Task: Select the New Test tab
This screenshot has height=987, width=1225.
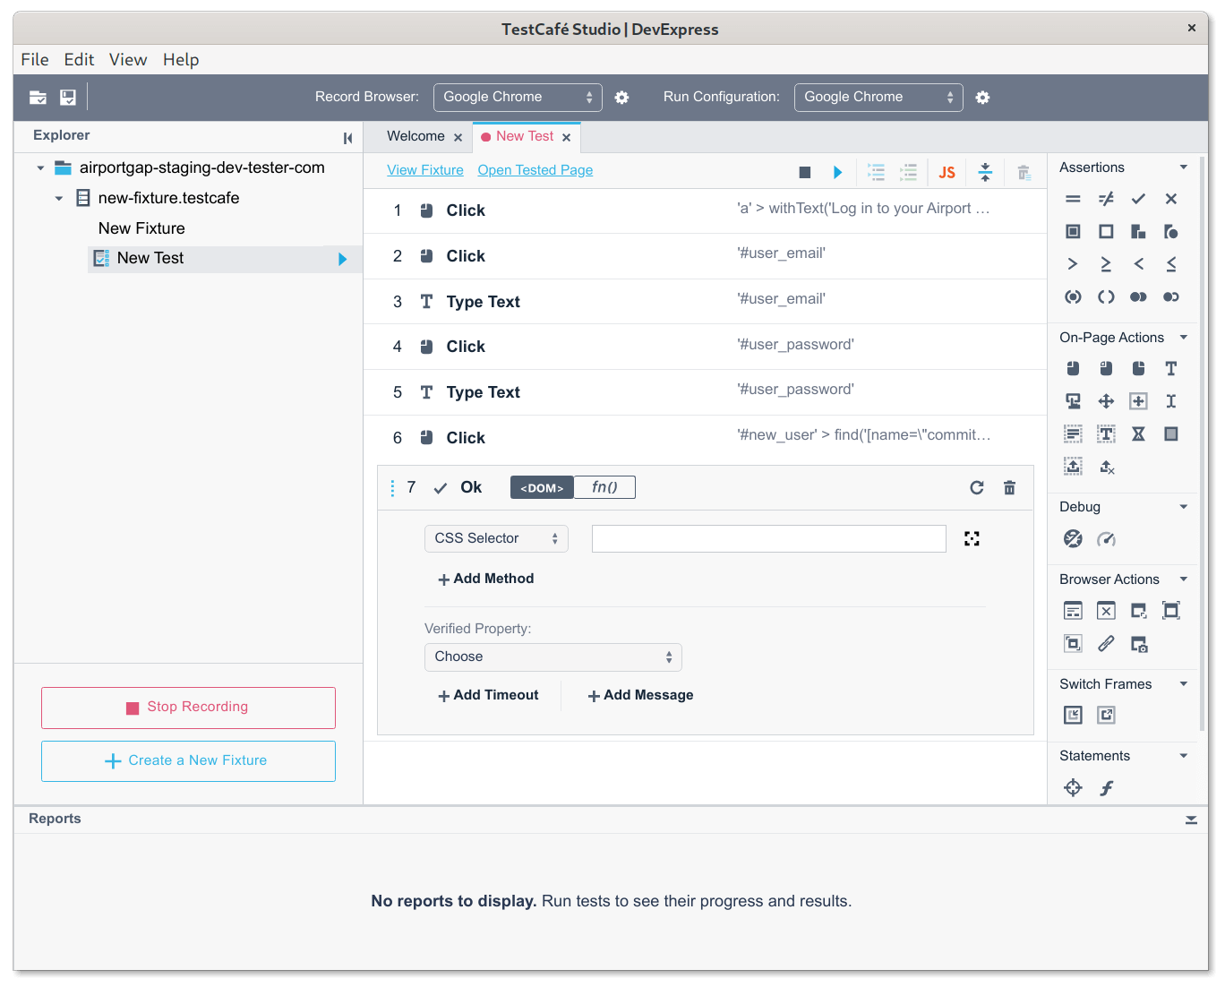Action: (525, 136)
